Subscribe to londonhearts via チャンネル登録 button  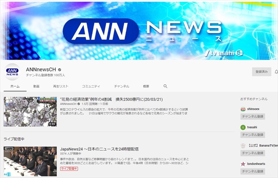click(x=253, y=171)
